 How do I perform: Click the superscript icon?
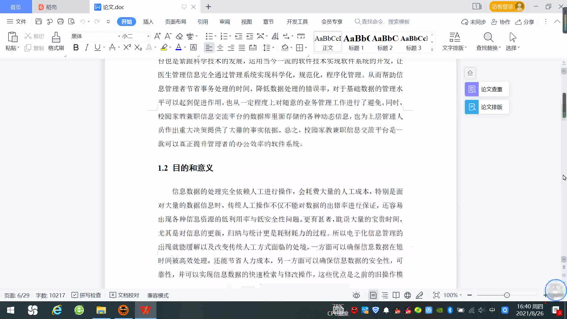[x=127, y=48]
